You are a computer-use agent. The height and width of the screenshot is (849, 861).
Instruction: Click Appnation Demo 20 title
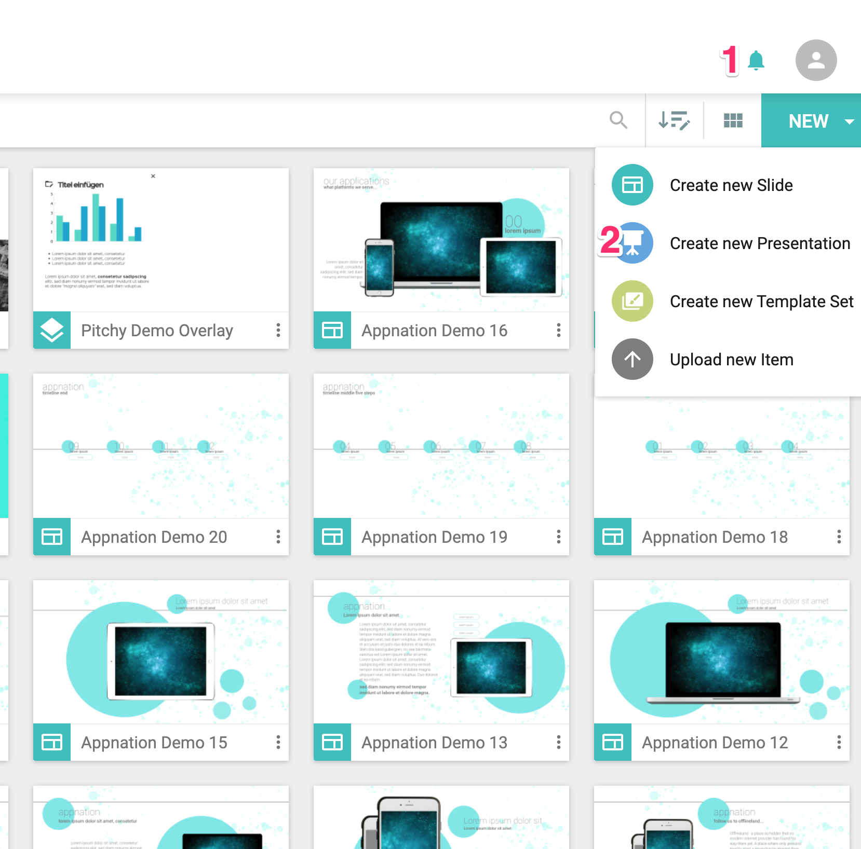pos(154,537)
